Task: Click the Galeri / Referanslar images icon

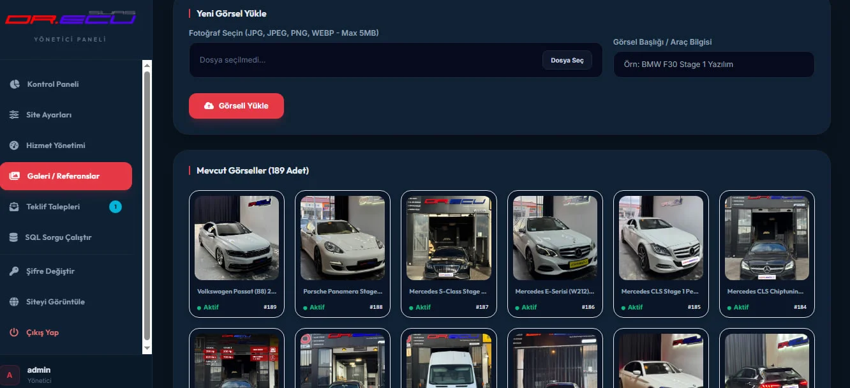Action: pos(14,176)
